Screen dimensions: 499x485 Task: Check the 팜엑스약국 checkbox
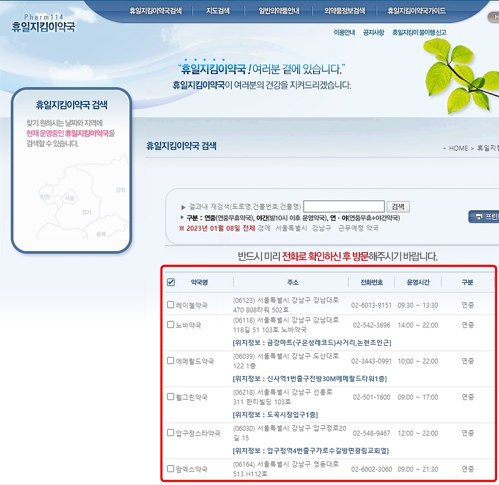170,467
